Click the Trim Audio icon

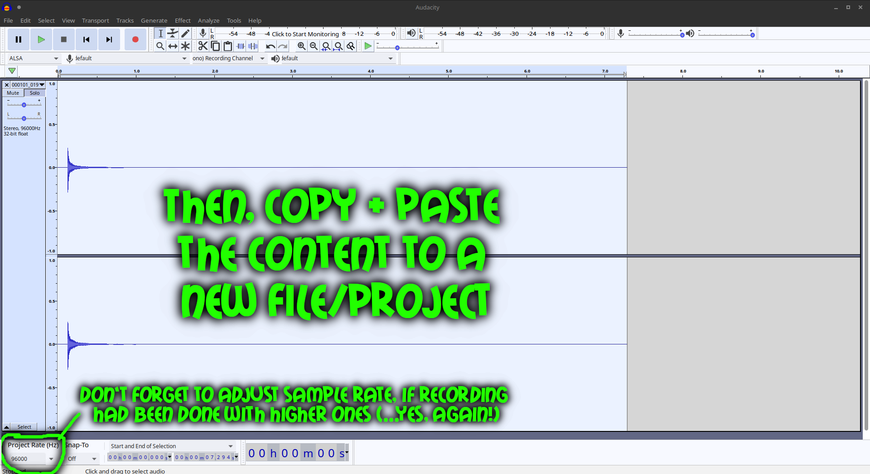(241, 45)
